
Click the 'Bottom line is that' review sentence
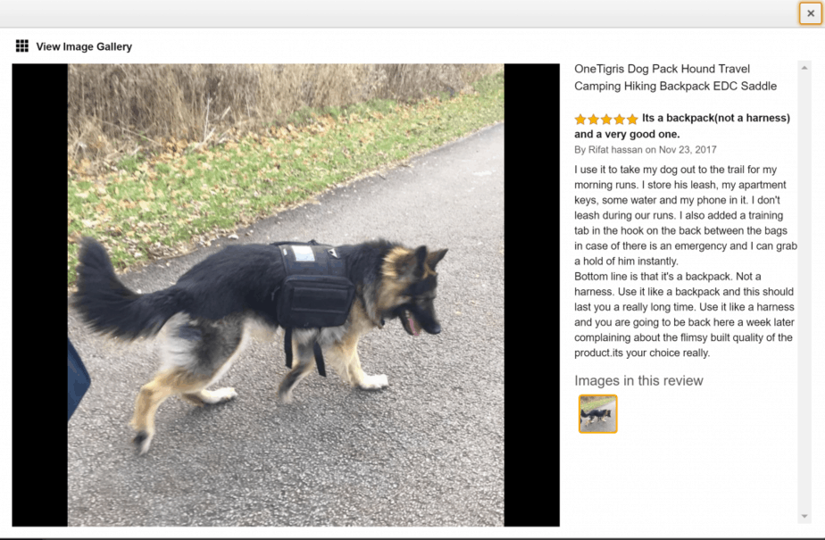pos(685,314)
